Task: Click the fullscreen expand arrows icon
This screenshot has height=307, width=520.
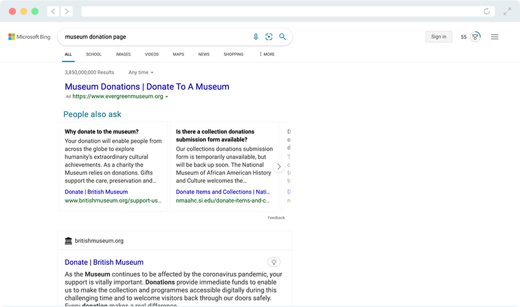Action: [507, 12]
